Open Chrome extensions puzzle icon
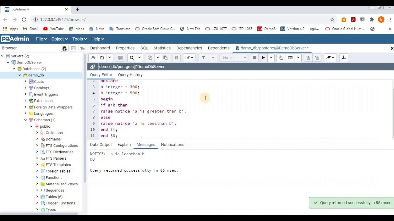This screenshot has width=394, height=221. [x=372, y=19]
